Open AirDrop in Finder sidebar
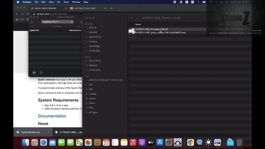Image resolution: width=265 pixels, height=149 pixels. [93, 28]
